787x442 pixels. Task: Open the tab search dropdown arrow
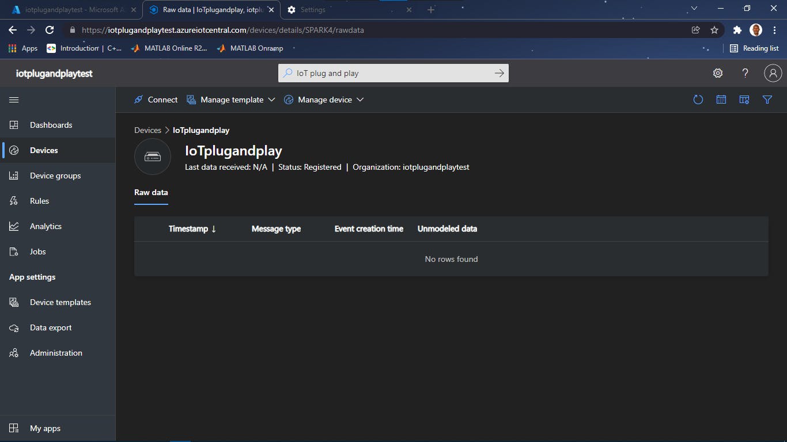[694, 8]
